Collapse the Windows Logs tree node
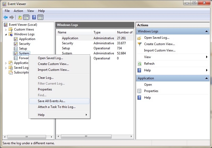The width and height of the screenshot is (212, 148). pyautogui.click(x=6, y=34)
